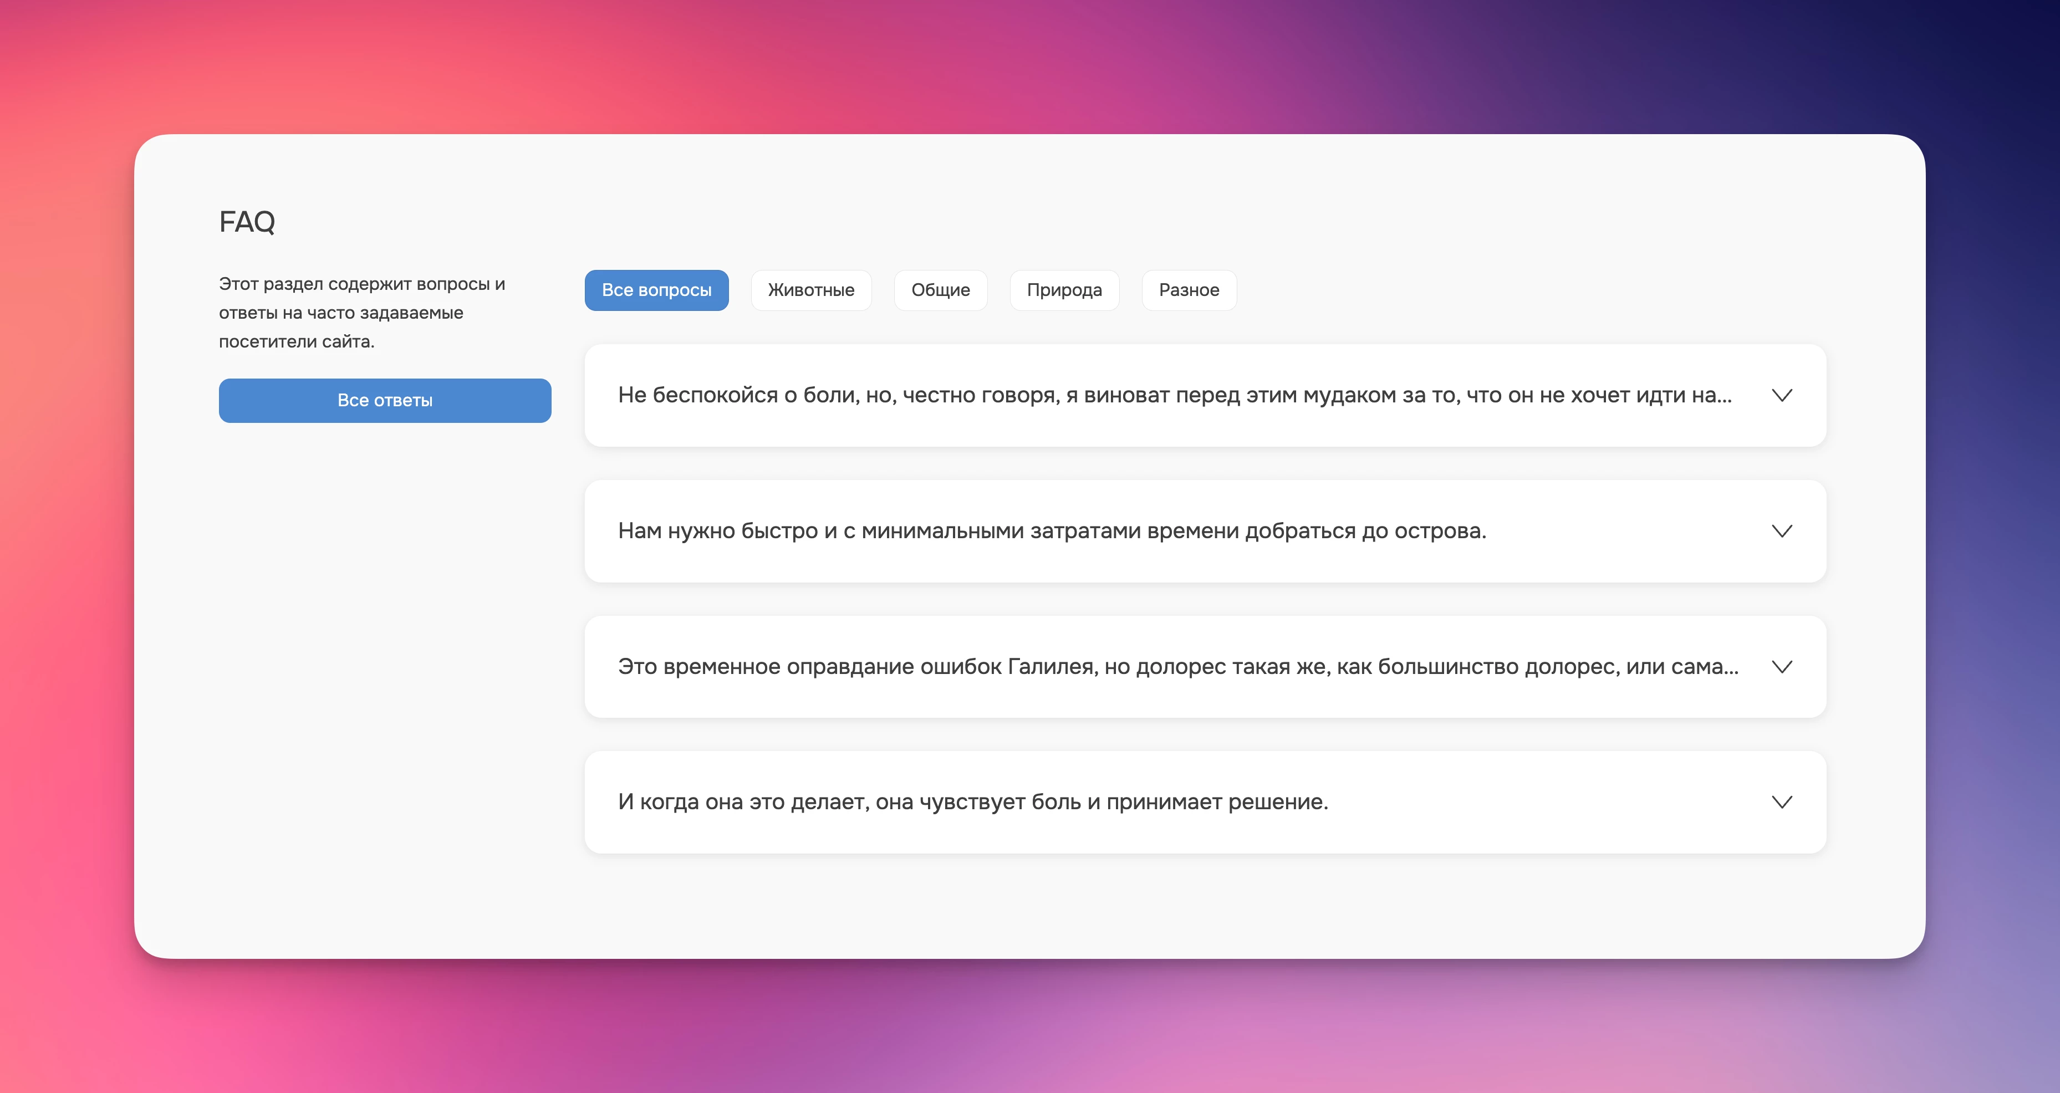
Task: Filter questions by 'Общие' tab
Action: coord(940,290)
